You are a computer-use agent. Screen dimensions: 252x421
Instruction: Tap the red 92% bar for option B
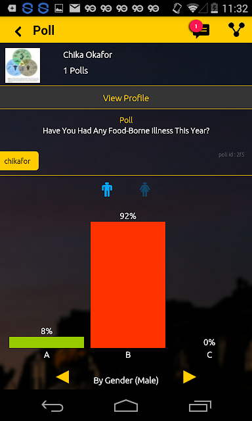128,285
